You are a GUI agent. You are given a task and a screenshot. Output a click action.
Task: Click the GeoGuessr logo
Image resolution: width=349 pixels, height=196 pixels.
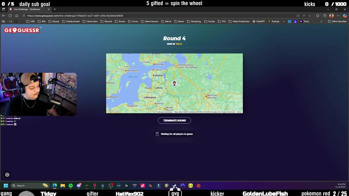tap(22, 30)
